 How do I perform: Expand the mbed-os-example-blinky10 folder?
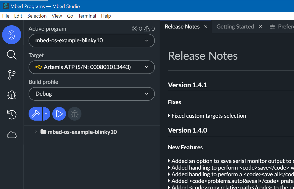pos(36,132)
